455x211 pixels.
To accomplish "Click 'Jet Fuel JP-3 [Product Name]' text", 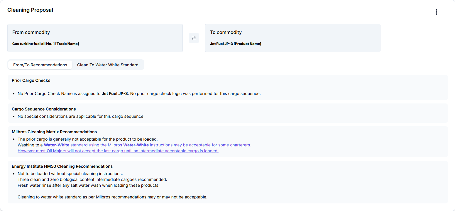I will coord(236,44).
